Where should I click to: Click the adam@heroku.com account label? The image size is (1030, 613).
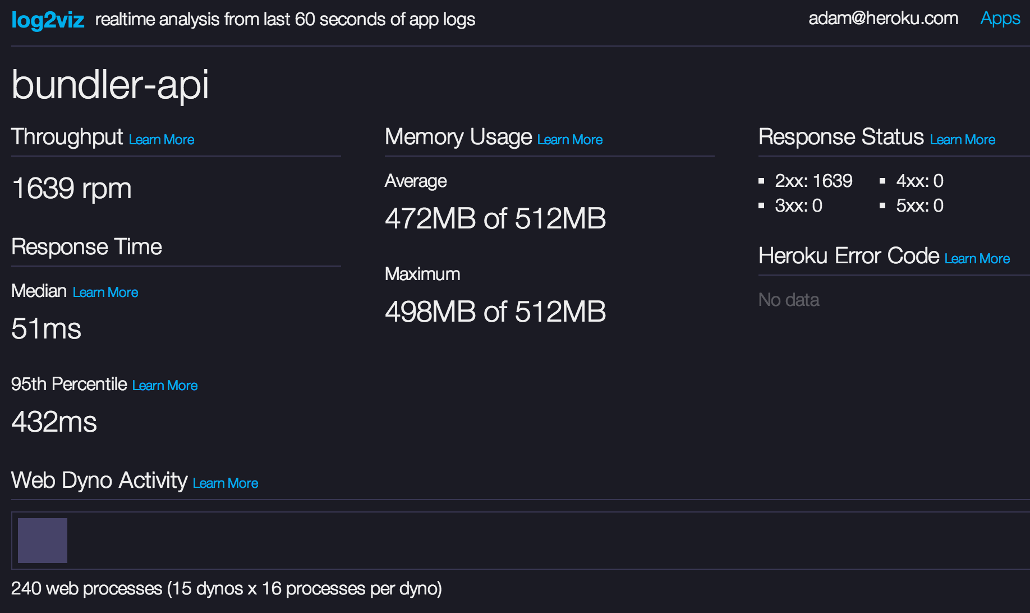click(883, 19)
